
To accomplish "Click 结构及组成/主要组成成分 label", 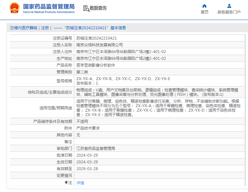I will coord(50,92).
